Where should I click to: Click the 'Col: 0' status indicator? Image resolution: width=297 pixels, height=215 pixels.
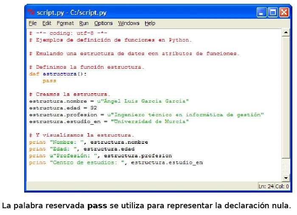(282, 187)
